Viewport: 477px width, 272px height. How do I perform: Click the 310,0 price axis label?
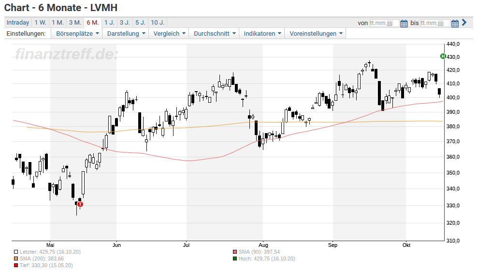(453, 241)
